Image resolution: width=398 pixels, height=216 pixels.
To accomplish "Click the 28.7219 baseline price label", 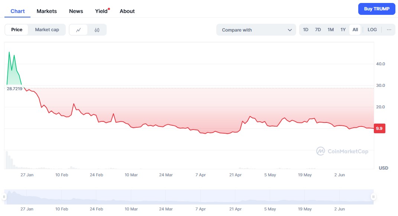I will (x=14, y=89).
